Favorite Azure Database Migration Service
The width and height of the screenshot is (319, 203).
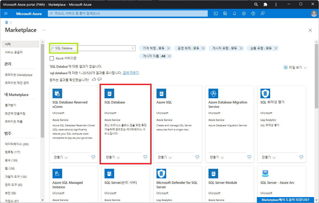(249, 157)
